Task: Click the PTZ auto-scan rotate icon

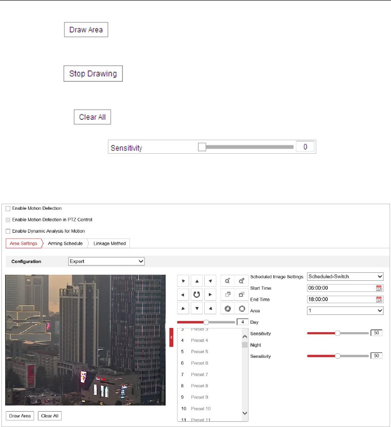Action: 197,294
